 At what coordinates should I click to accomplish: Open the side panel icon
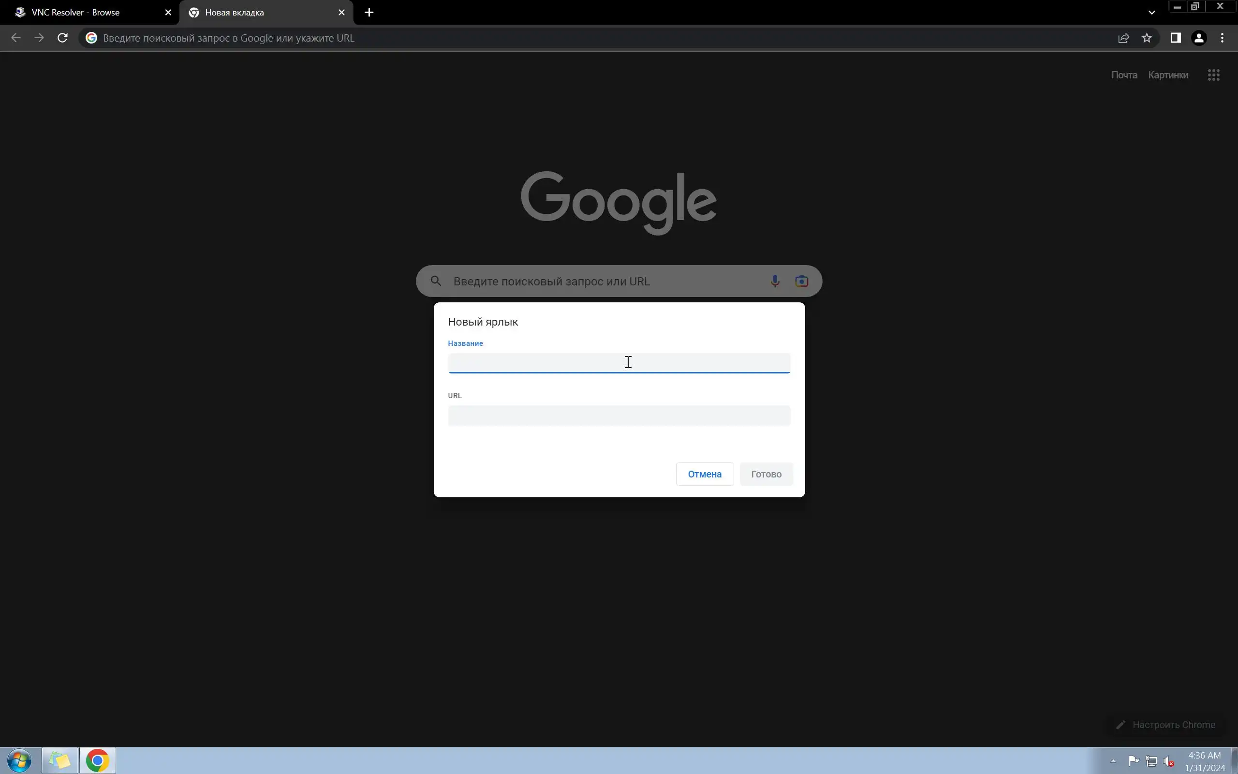(x=1176, y=38)
